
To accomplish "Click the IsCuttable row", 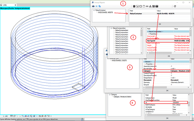I will [166, 107].
